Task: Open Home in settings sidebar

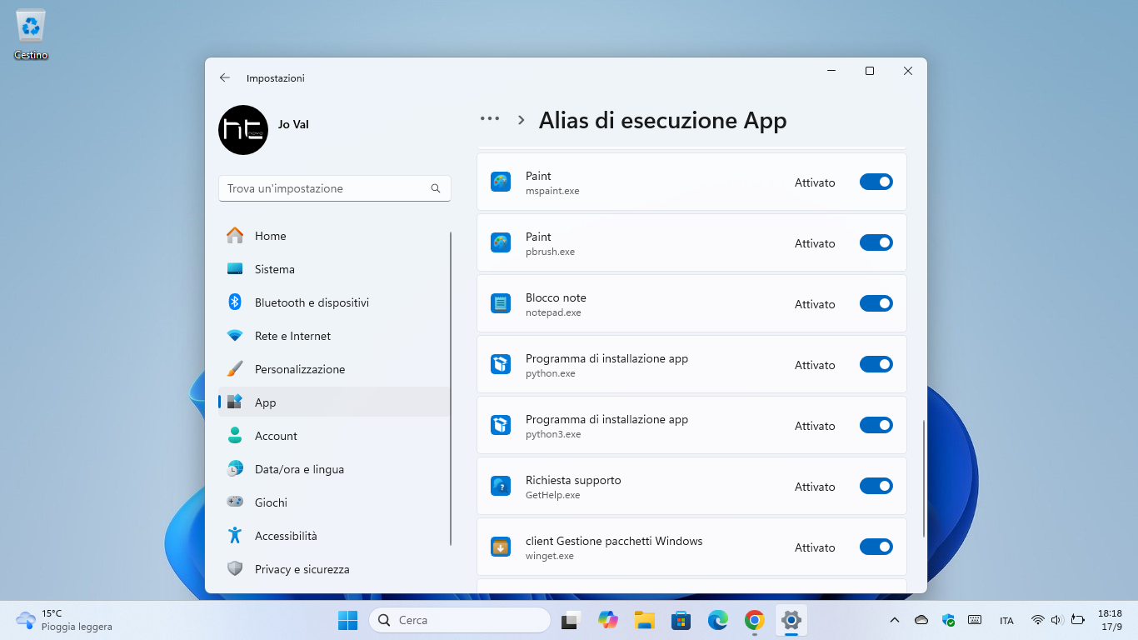Action: (334, 236)
